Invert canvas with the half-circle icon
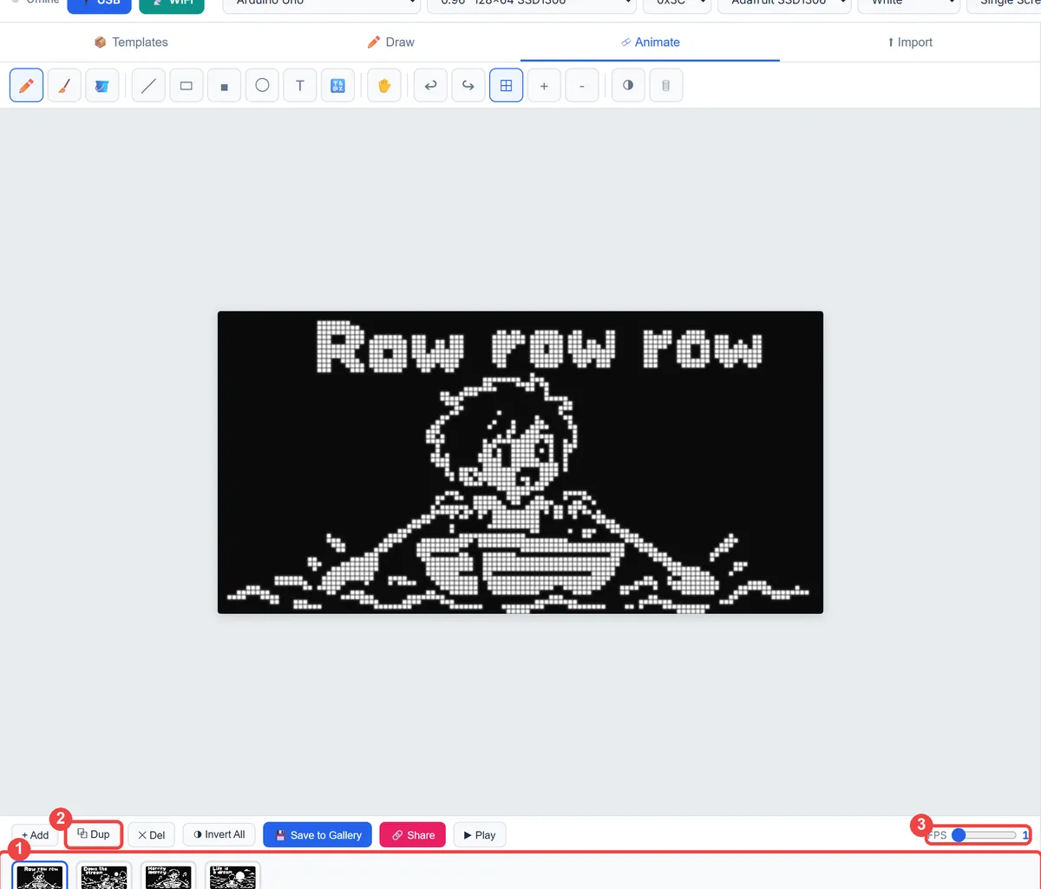Image resolution: width=1041 pixels, height=889 pixels. click(628, 86)
